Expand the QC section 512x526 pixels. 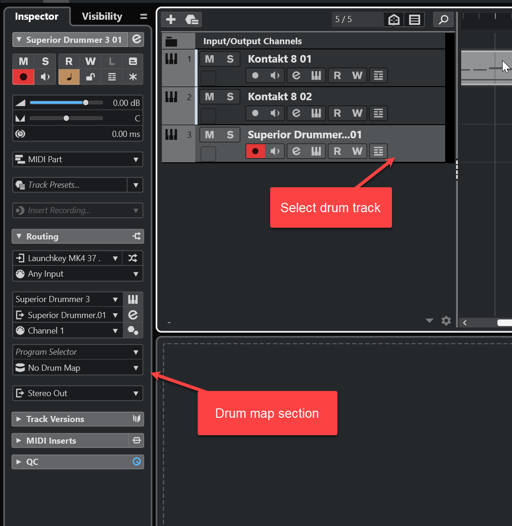(19, 462)
